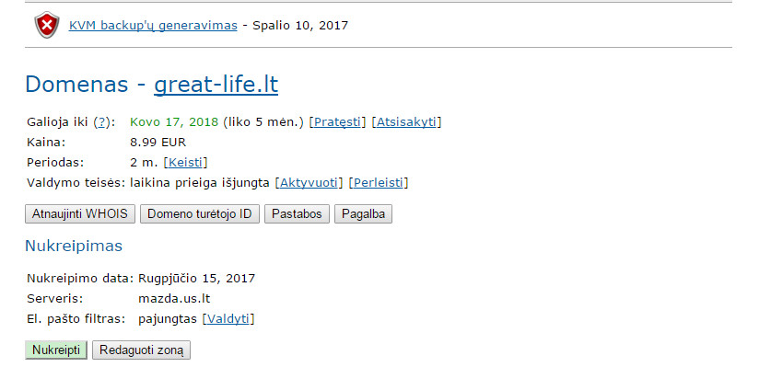Manage email filter via Valdyti link
Screen dimensions: 759x367
click(x=228, y=319)
